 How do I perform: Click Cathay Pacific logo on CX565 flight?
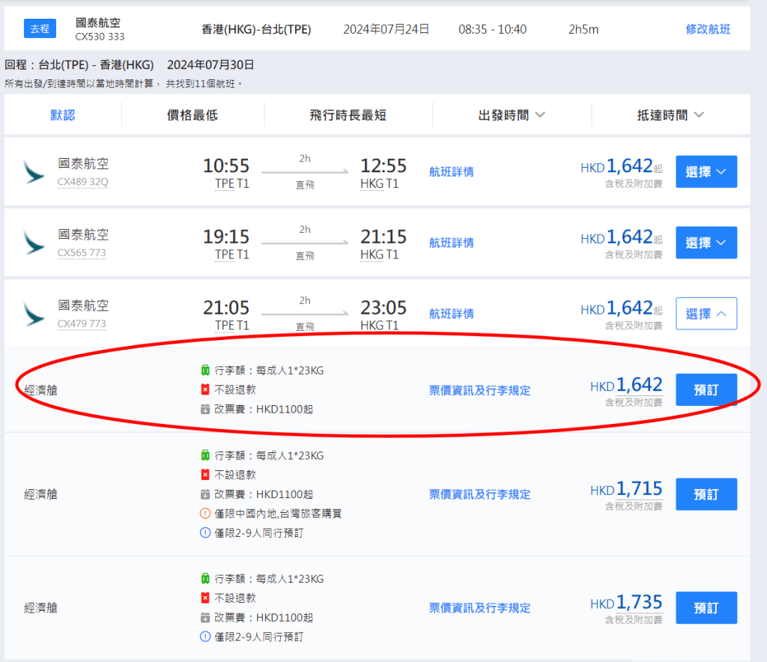click(34, 243)
